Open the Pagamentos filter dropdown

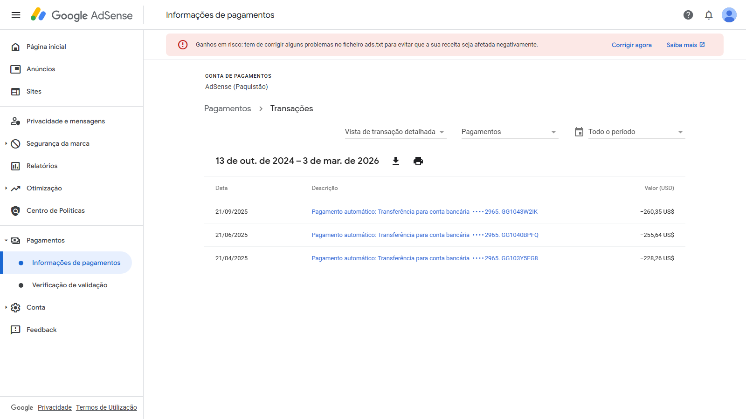tap(509, 132)
